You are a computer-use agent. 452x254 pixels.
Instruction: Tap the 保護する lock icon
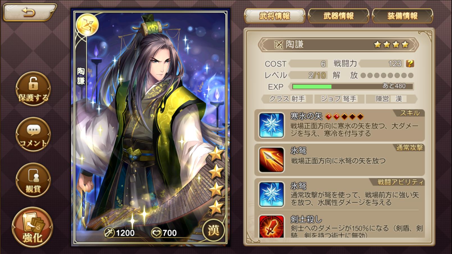(x=33, y=89)
